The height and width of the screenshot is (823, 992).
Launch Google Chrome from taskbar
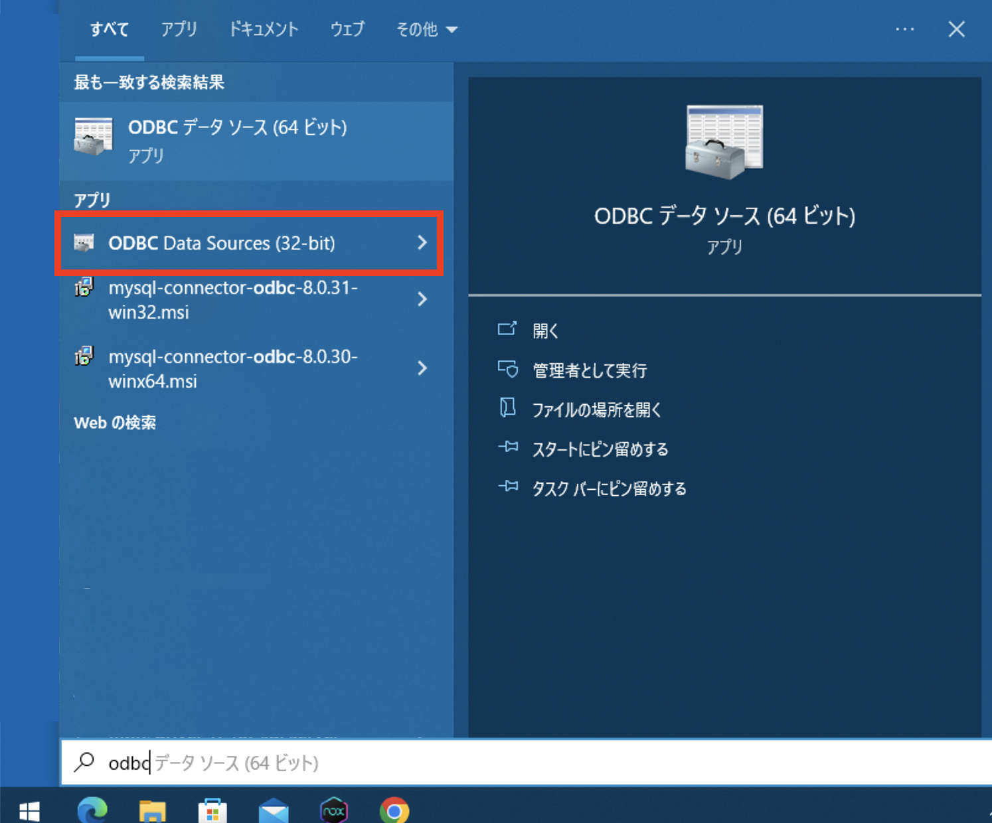point(394,810)
